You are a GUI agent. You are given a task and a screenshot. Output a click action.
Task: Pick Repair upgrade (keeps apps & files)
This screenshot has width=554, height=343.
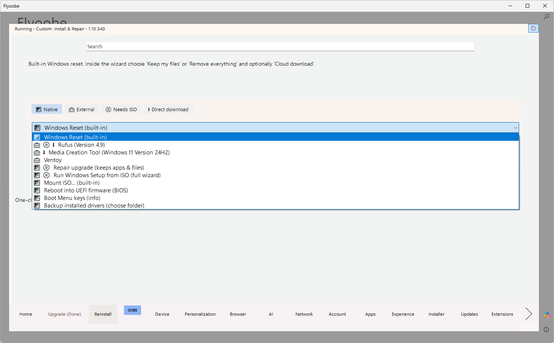click(x=276, y=168)
